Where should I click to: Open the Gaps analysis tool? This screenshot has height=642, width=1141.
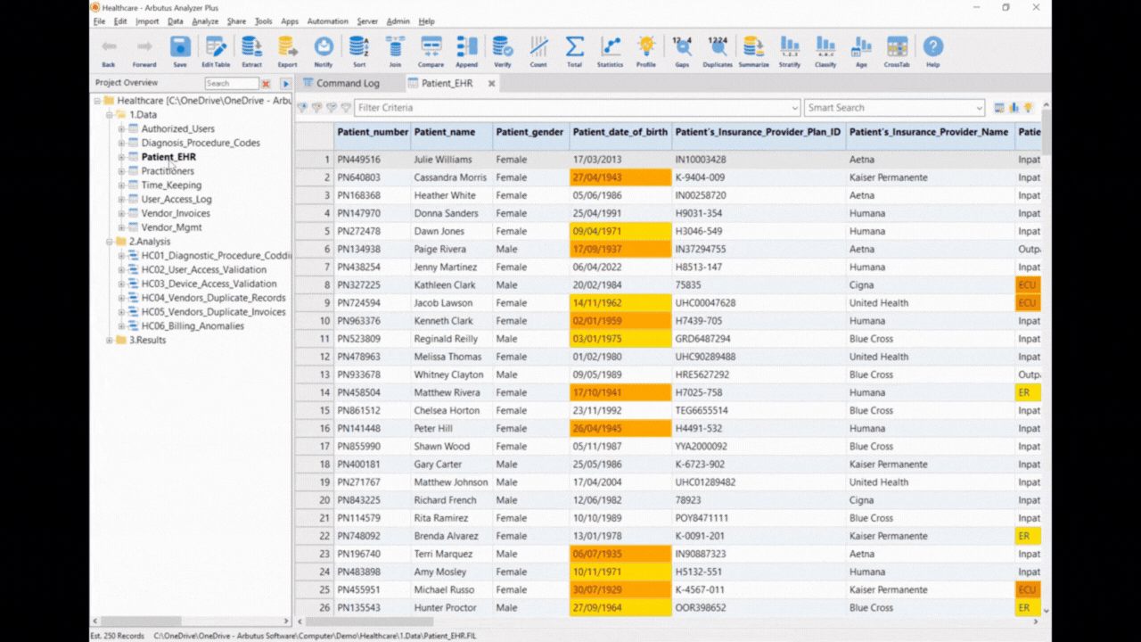[x=682, y=52]
